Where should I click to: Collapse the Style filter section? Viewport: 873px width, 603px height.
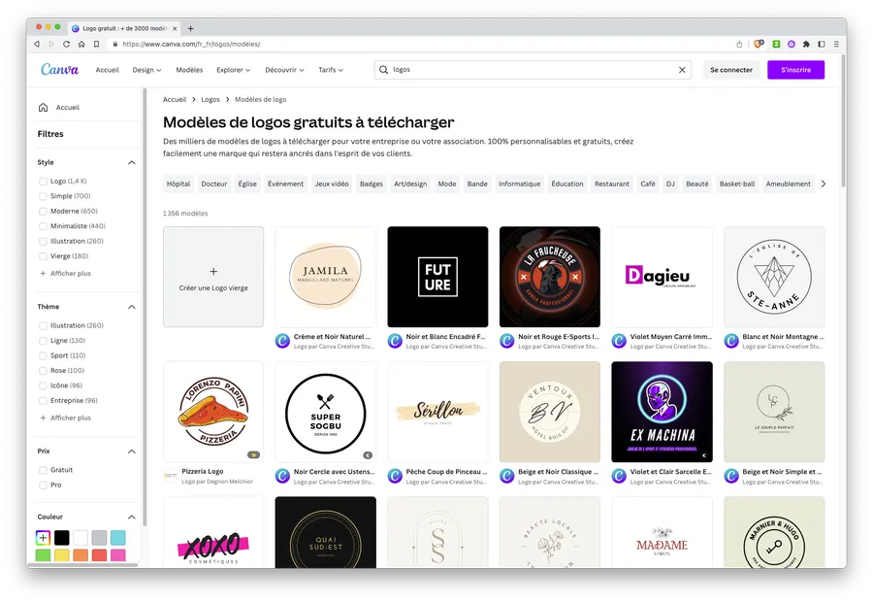click(131, 163)
